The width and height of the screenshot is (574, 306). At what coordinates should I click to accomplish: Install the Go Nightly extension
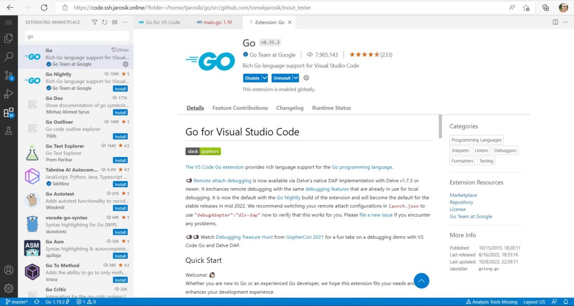click(120, 88)
